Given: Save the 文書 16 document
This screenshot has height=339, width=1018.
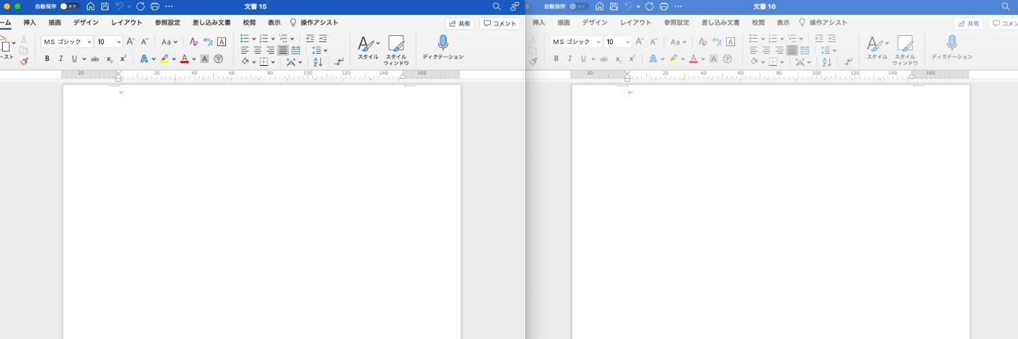Looking at the screenshot, I should pos(614,6).
